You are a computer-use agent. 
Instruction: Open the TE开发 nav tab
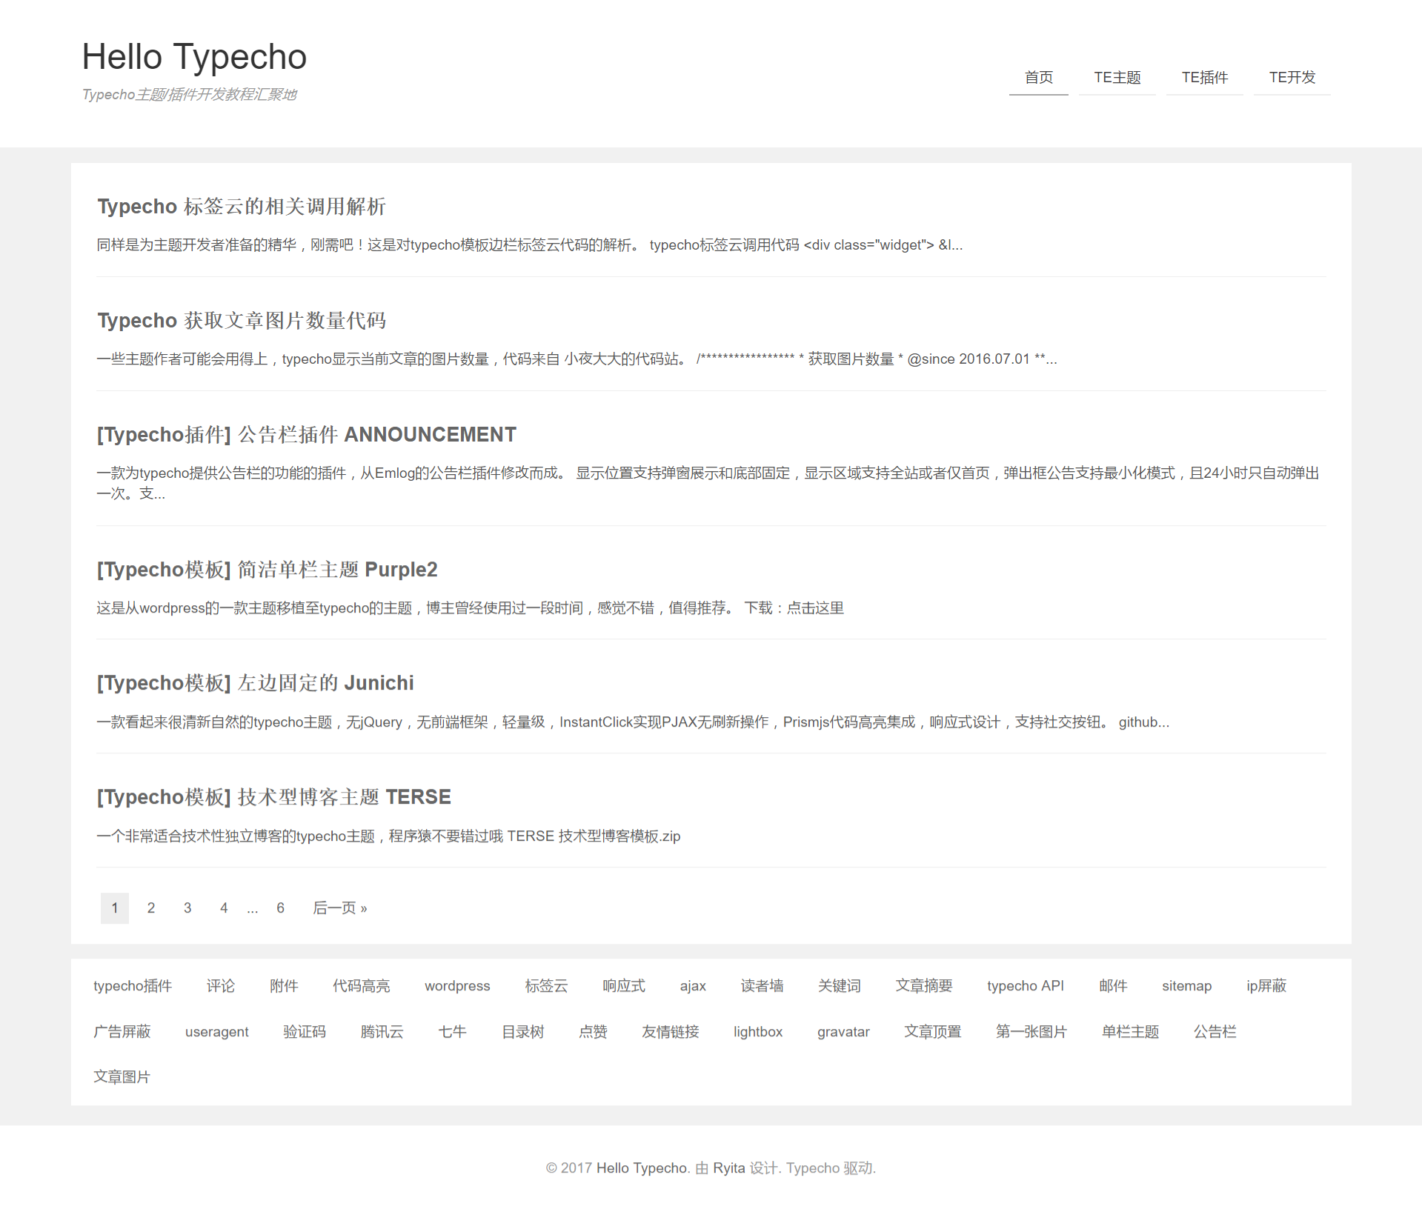pos(1292,78)
